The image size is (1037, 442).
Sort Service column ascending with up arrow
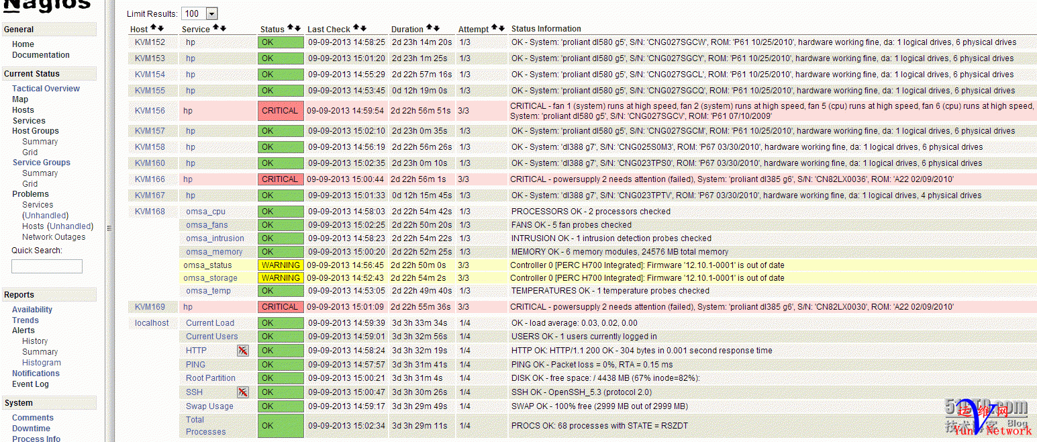216,28
